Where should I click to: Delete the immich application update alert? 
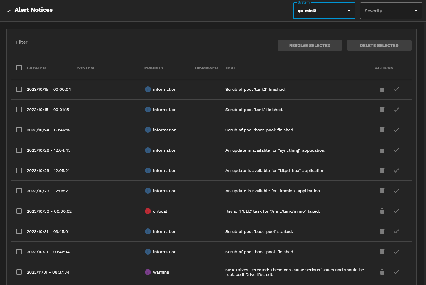click(382, 191)
